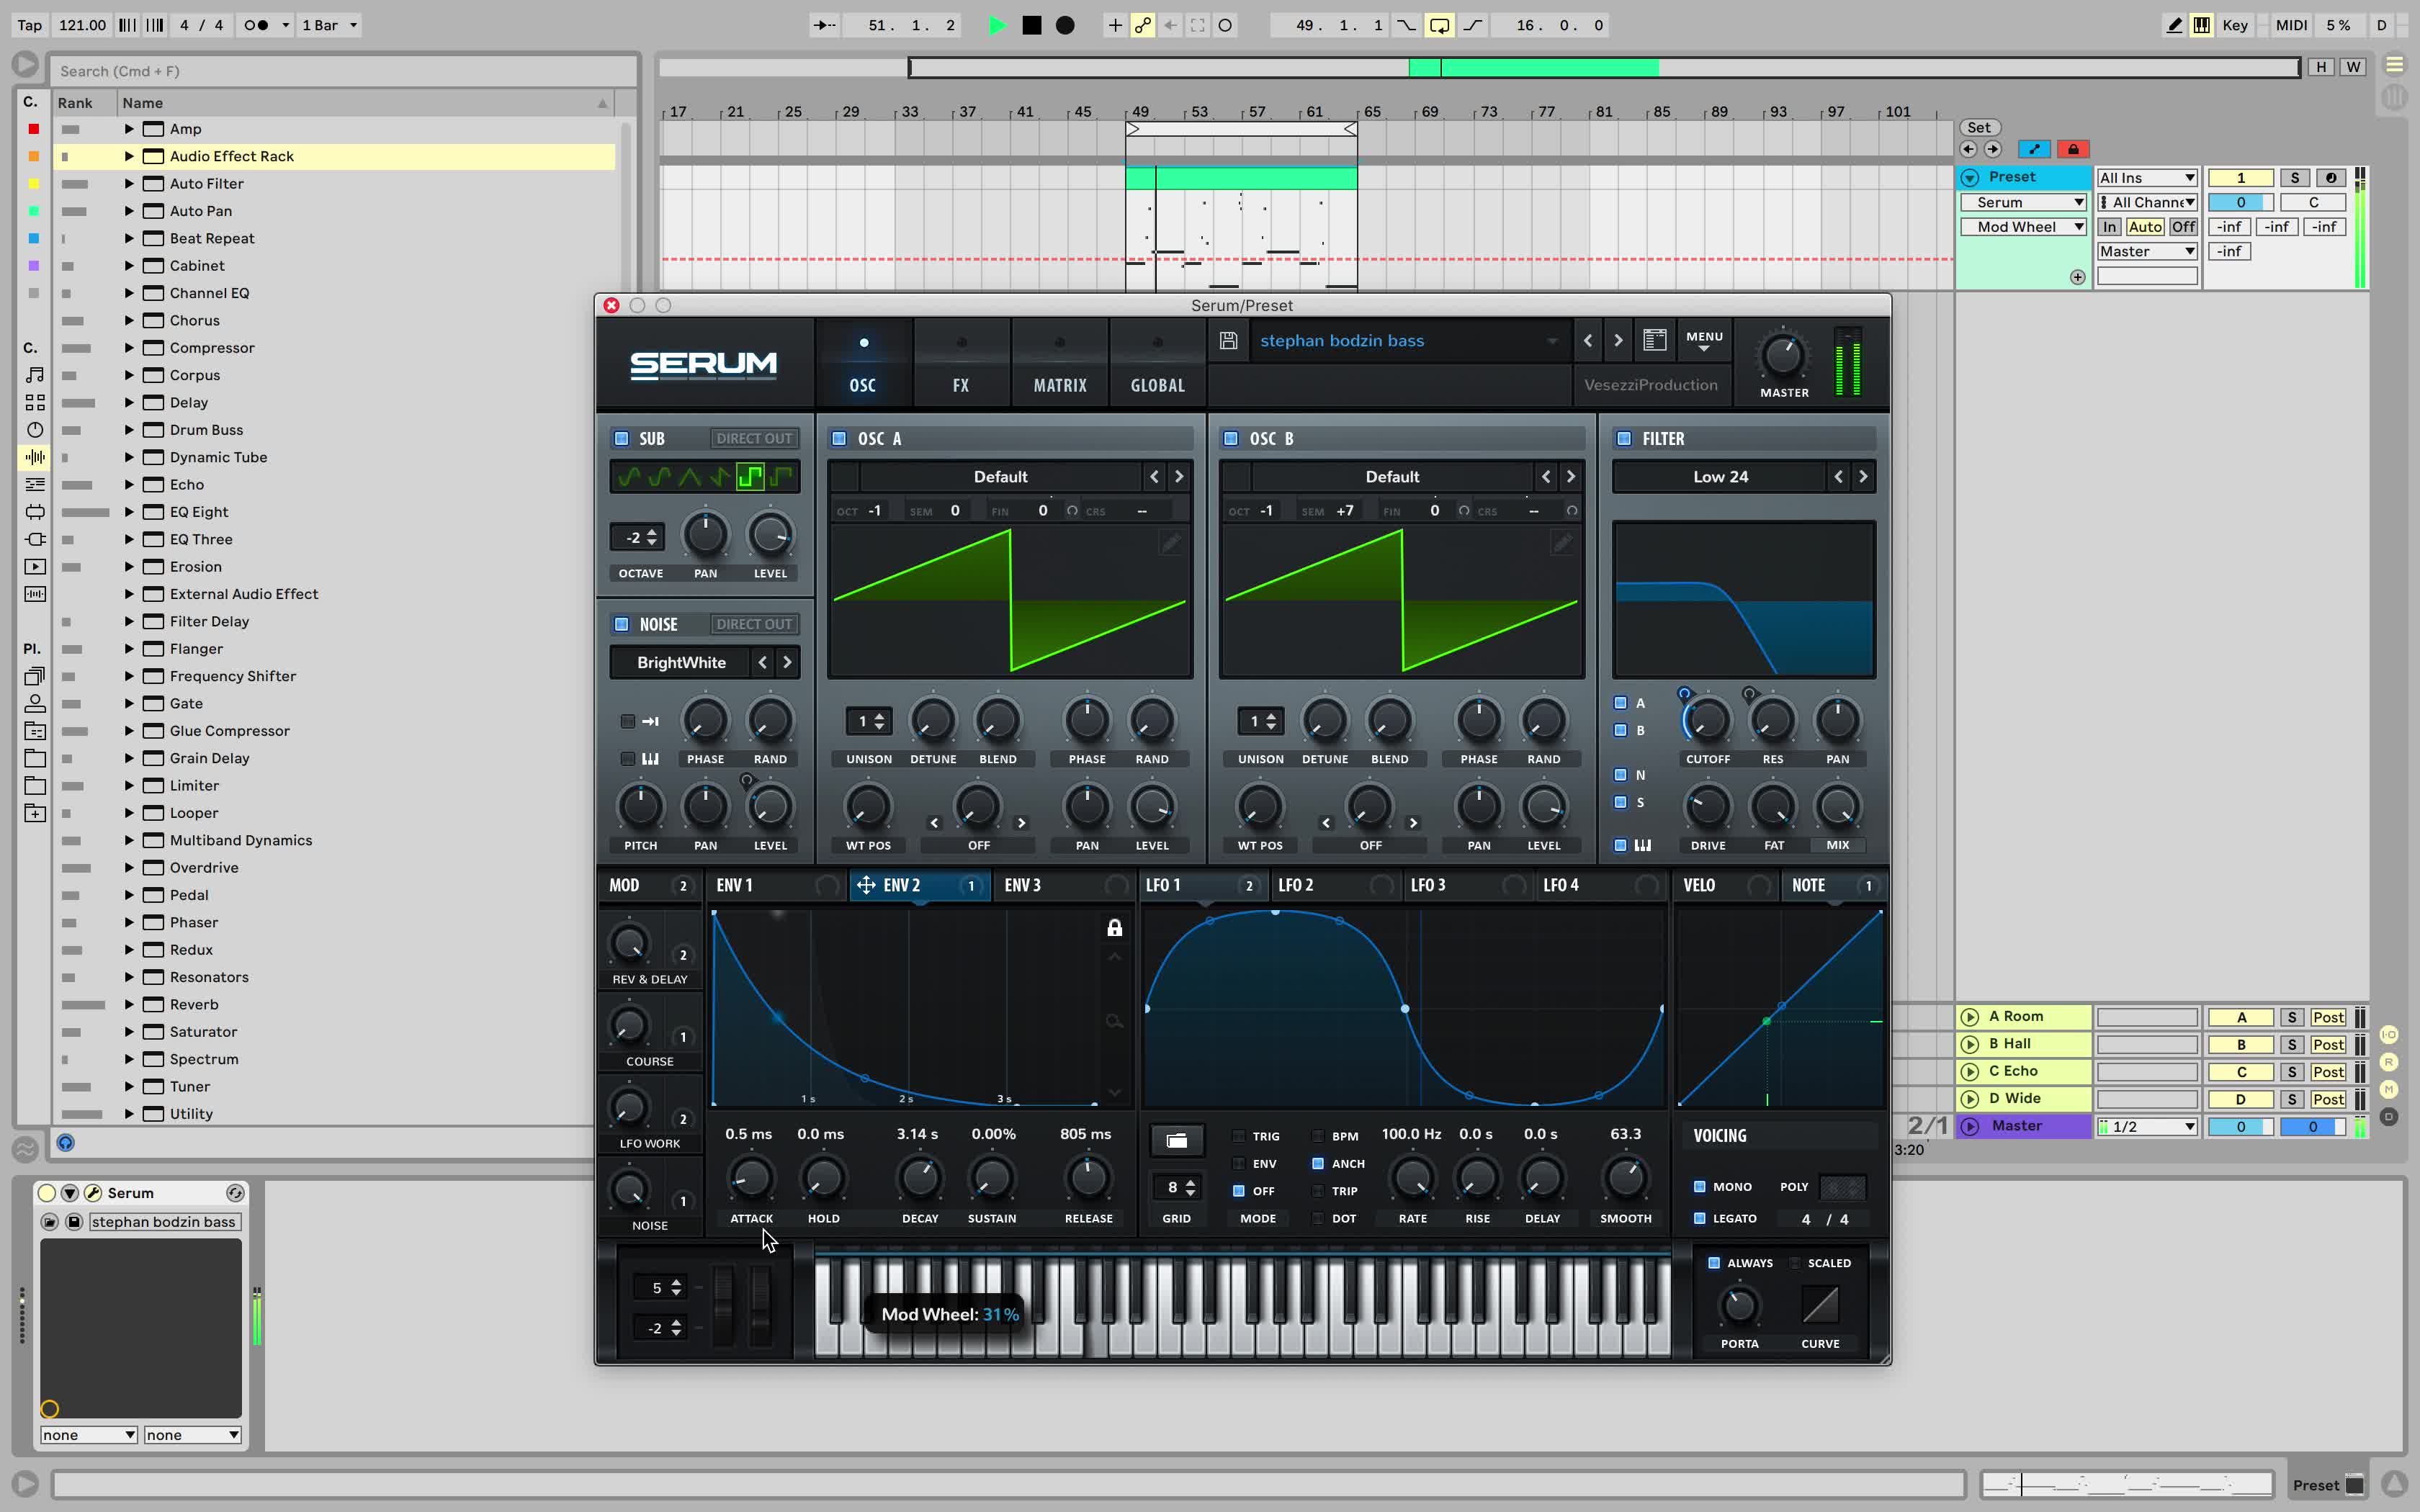The image size is (2420, 1512).
Task: Open the preset list browser icon beside MENU
Action: coord(1655,339)
